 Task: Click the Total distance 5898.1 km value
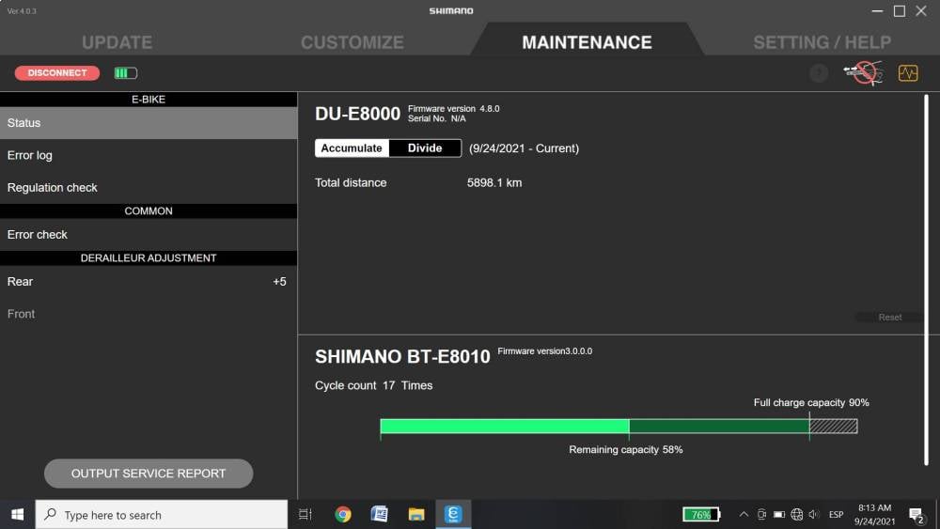point(494,182)
